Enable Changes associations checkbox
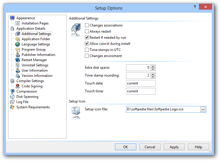The image size is (220, 161). pos(87,25)
